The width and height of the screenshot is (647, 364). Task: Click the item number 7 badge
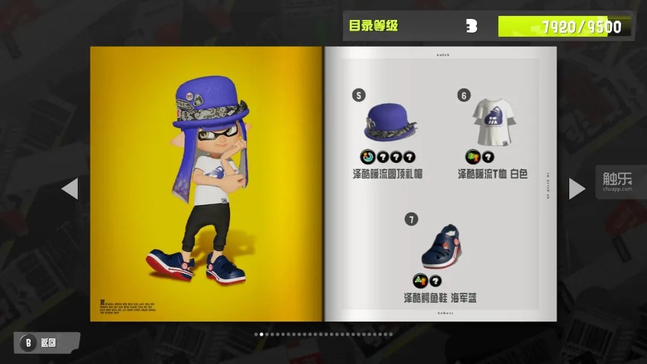coord(411,219)
